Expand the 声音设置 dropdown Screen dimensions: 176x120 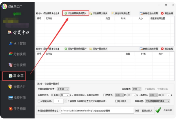point(158,101)
